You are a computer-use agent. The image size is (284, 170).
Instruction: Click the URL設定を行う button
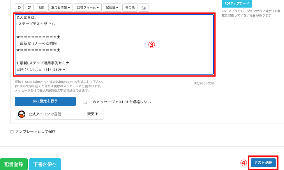45,101
